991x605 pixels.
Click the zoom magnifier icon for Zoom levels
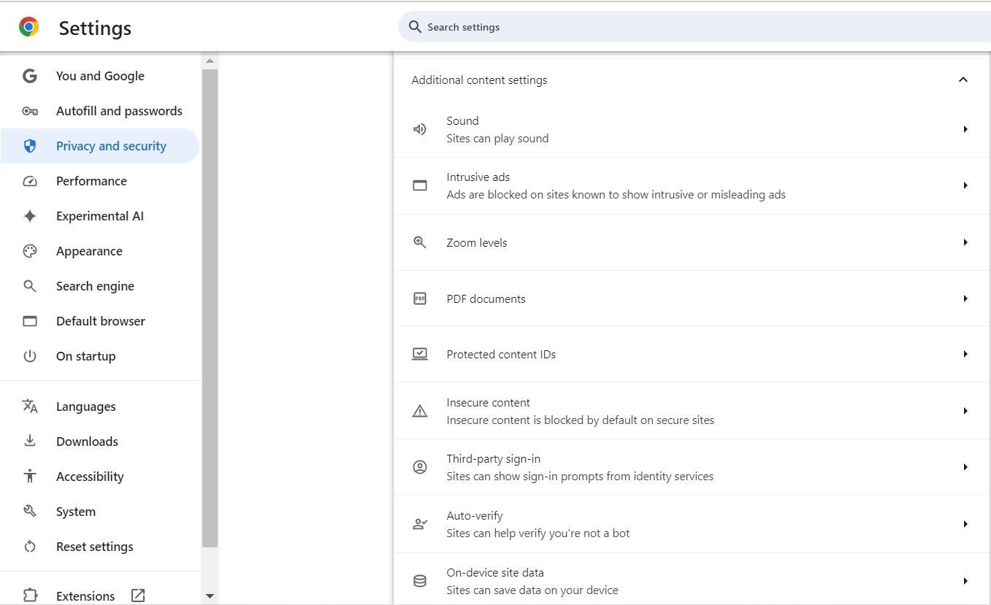[420, 242]
